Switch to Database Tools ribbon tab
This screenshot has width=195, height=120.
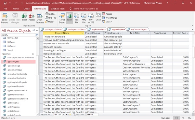[x=58, y=9]
